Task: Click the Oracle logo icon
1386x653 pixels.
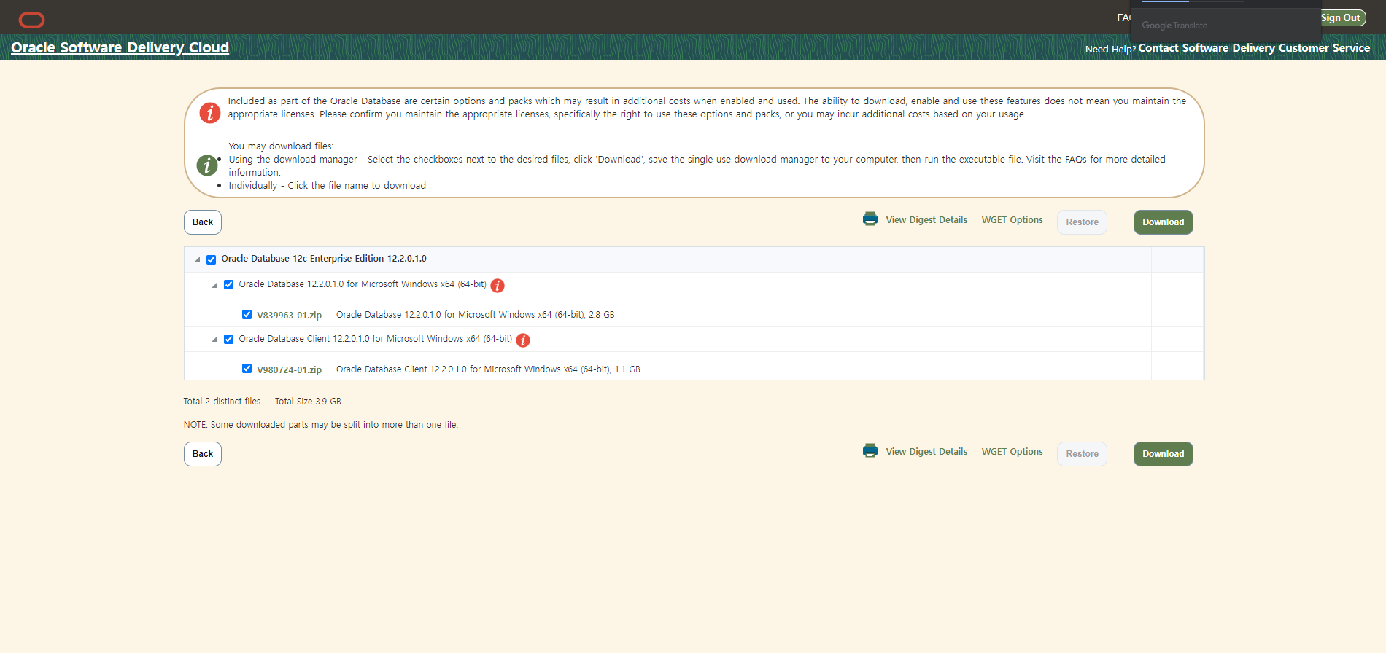Action: (31, 20)
